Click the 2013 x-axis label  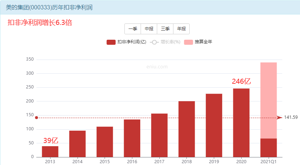click(50, 161)
